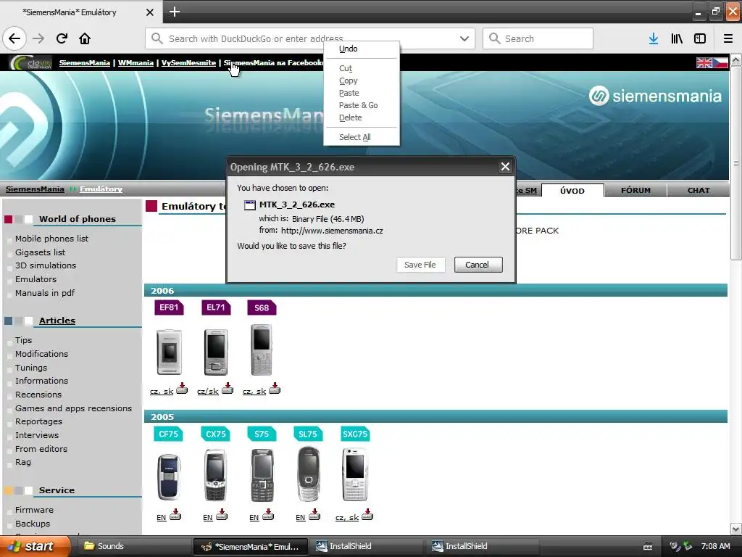Switch to first InstallShield taskbar window
This screenshot has width=742, height=557.
coord(366,546)
